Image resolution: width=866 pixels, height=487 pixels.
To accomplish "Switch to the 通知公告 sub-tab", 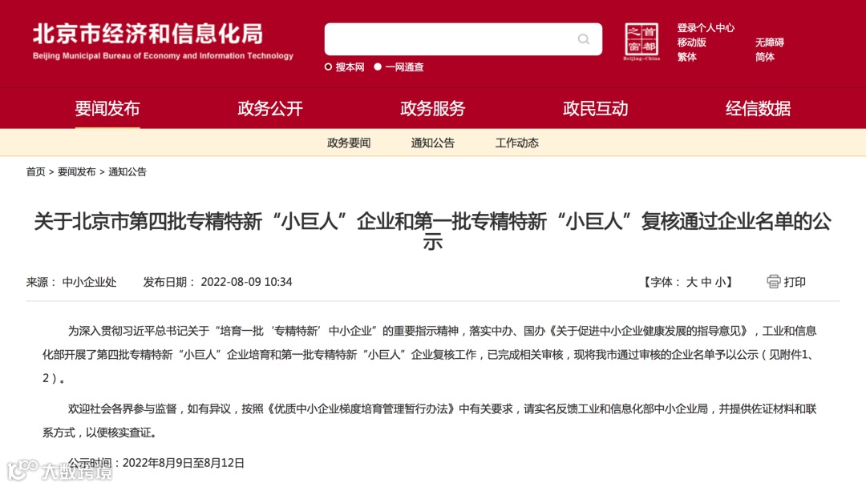I will coord(432,143).
